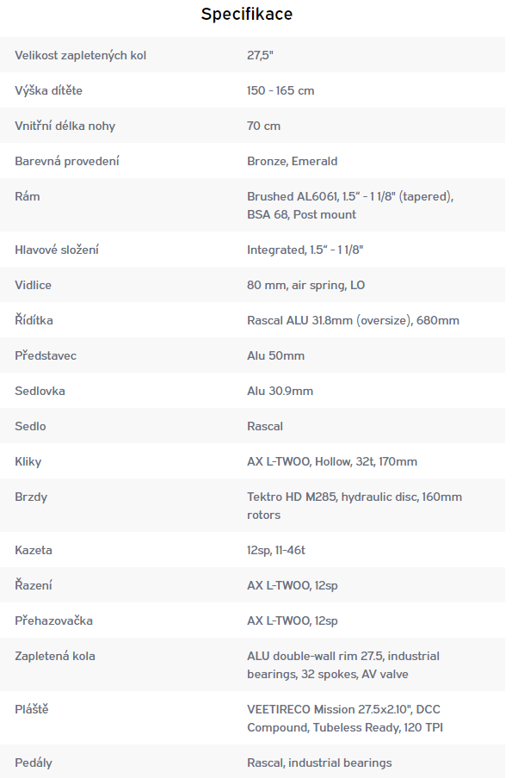The image size is (518, 778).
Task: Select the Výška dítěte label
Action: [49, 90]
